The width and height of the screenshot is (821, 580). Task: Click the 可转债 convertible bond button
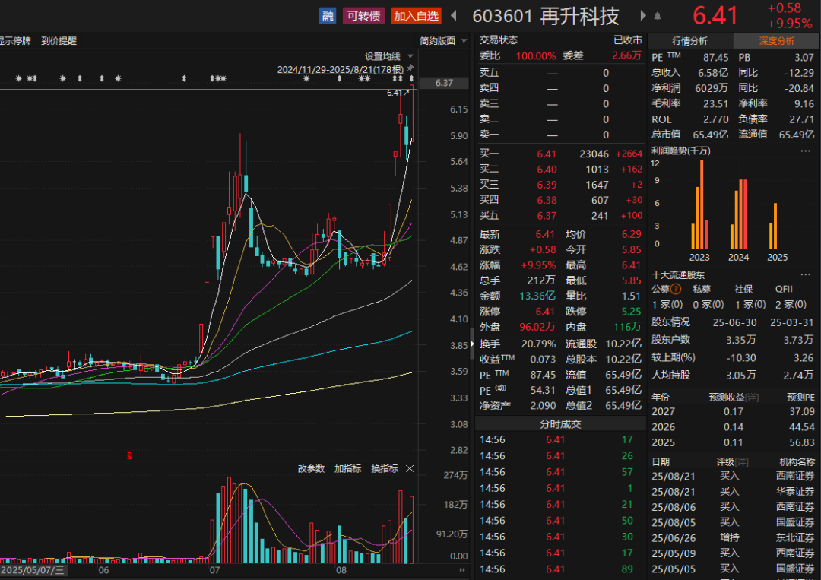363,15
